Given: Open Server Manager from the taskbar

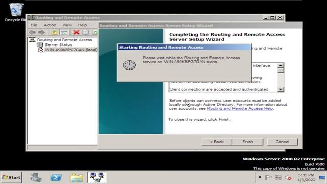Looking at the screenshot, I should (x=36, y=177).
